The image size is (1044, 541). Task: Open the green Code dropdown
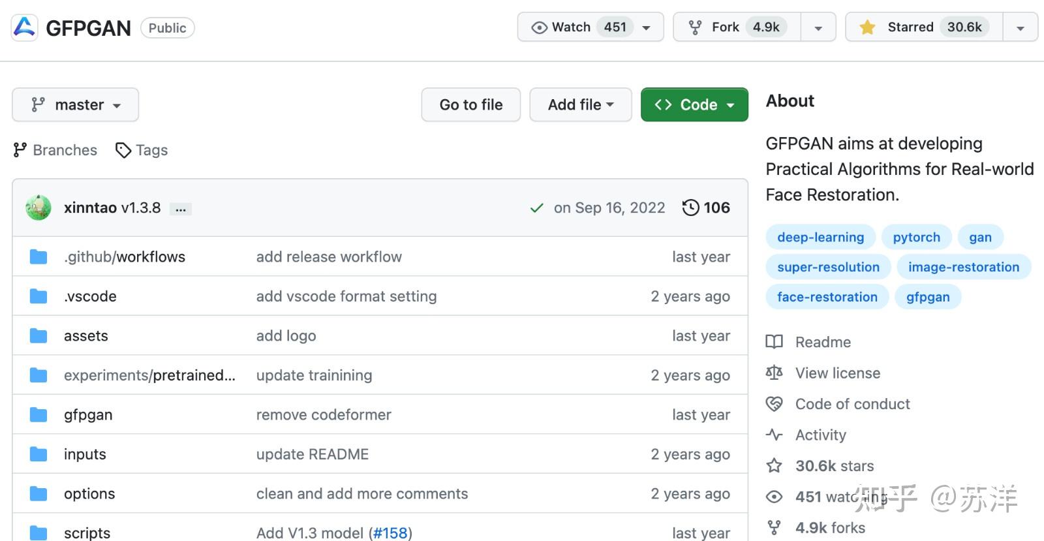click(694, 104)
